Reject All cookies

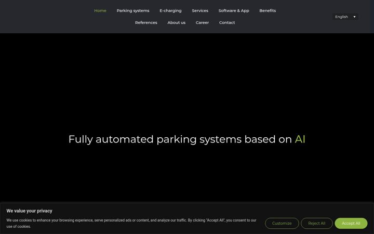[x=316, y=223]
